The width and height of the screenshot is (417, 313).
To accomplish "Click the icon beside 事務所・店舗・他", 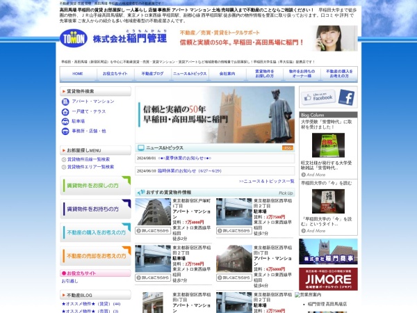I will point(65,131).
